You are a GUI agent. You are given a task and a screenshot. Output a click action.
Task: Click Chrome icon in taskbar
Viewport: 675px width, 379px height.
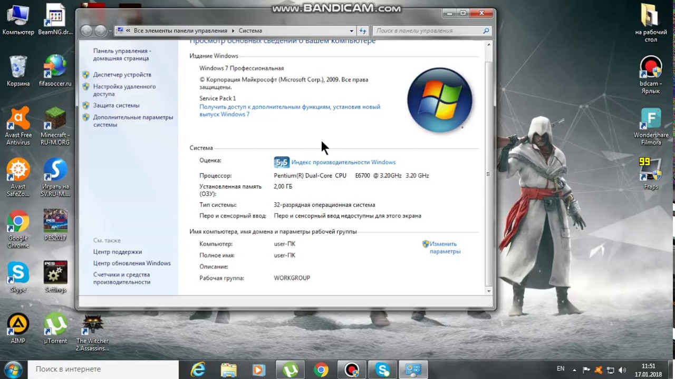point(321,370)
